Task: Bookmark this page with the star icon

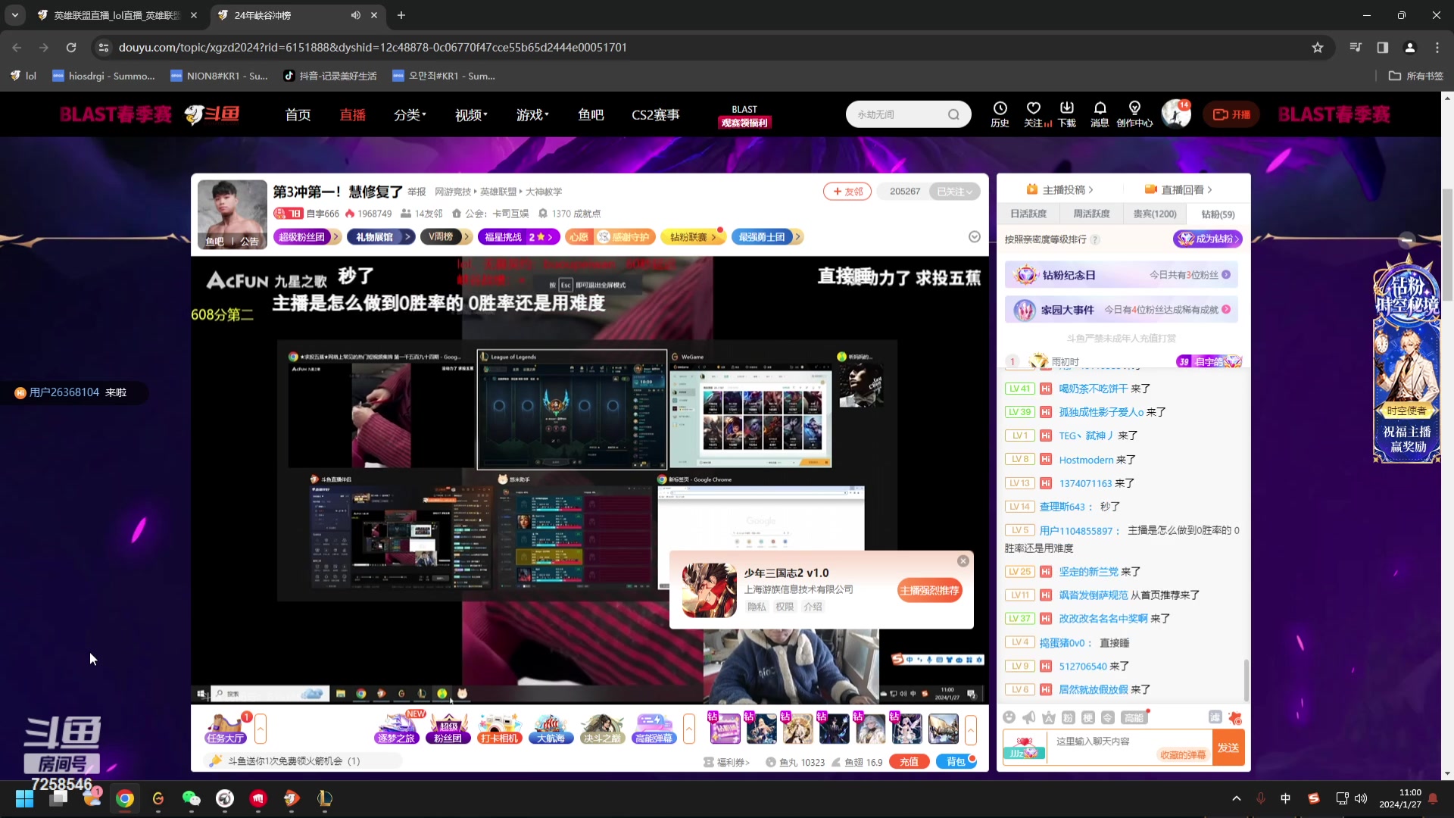Action: [1318, 47]
